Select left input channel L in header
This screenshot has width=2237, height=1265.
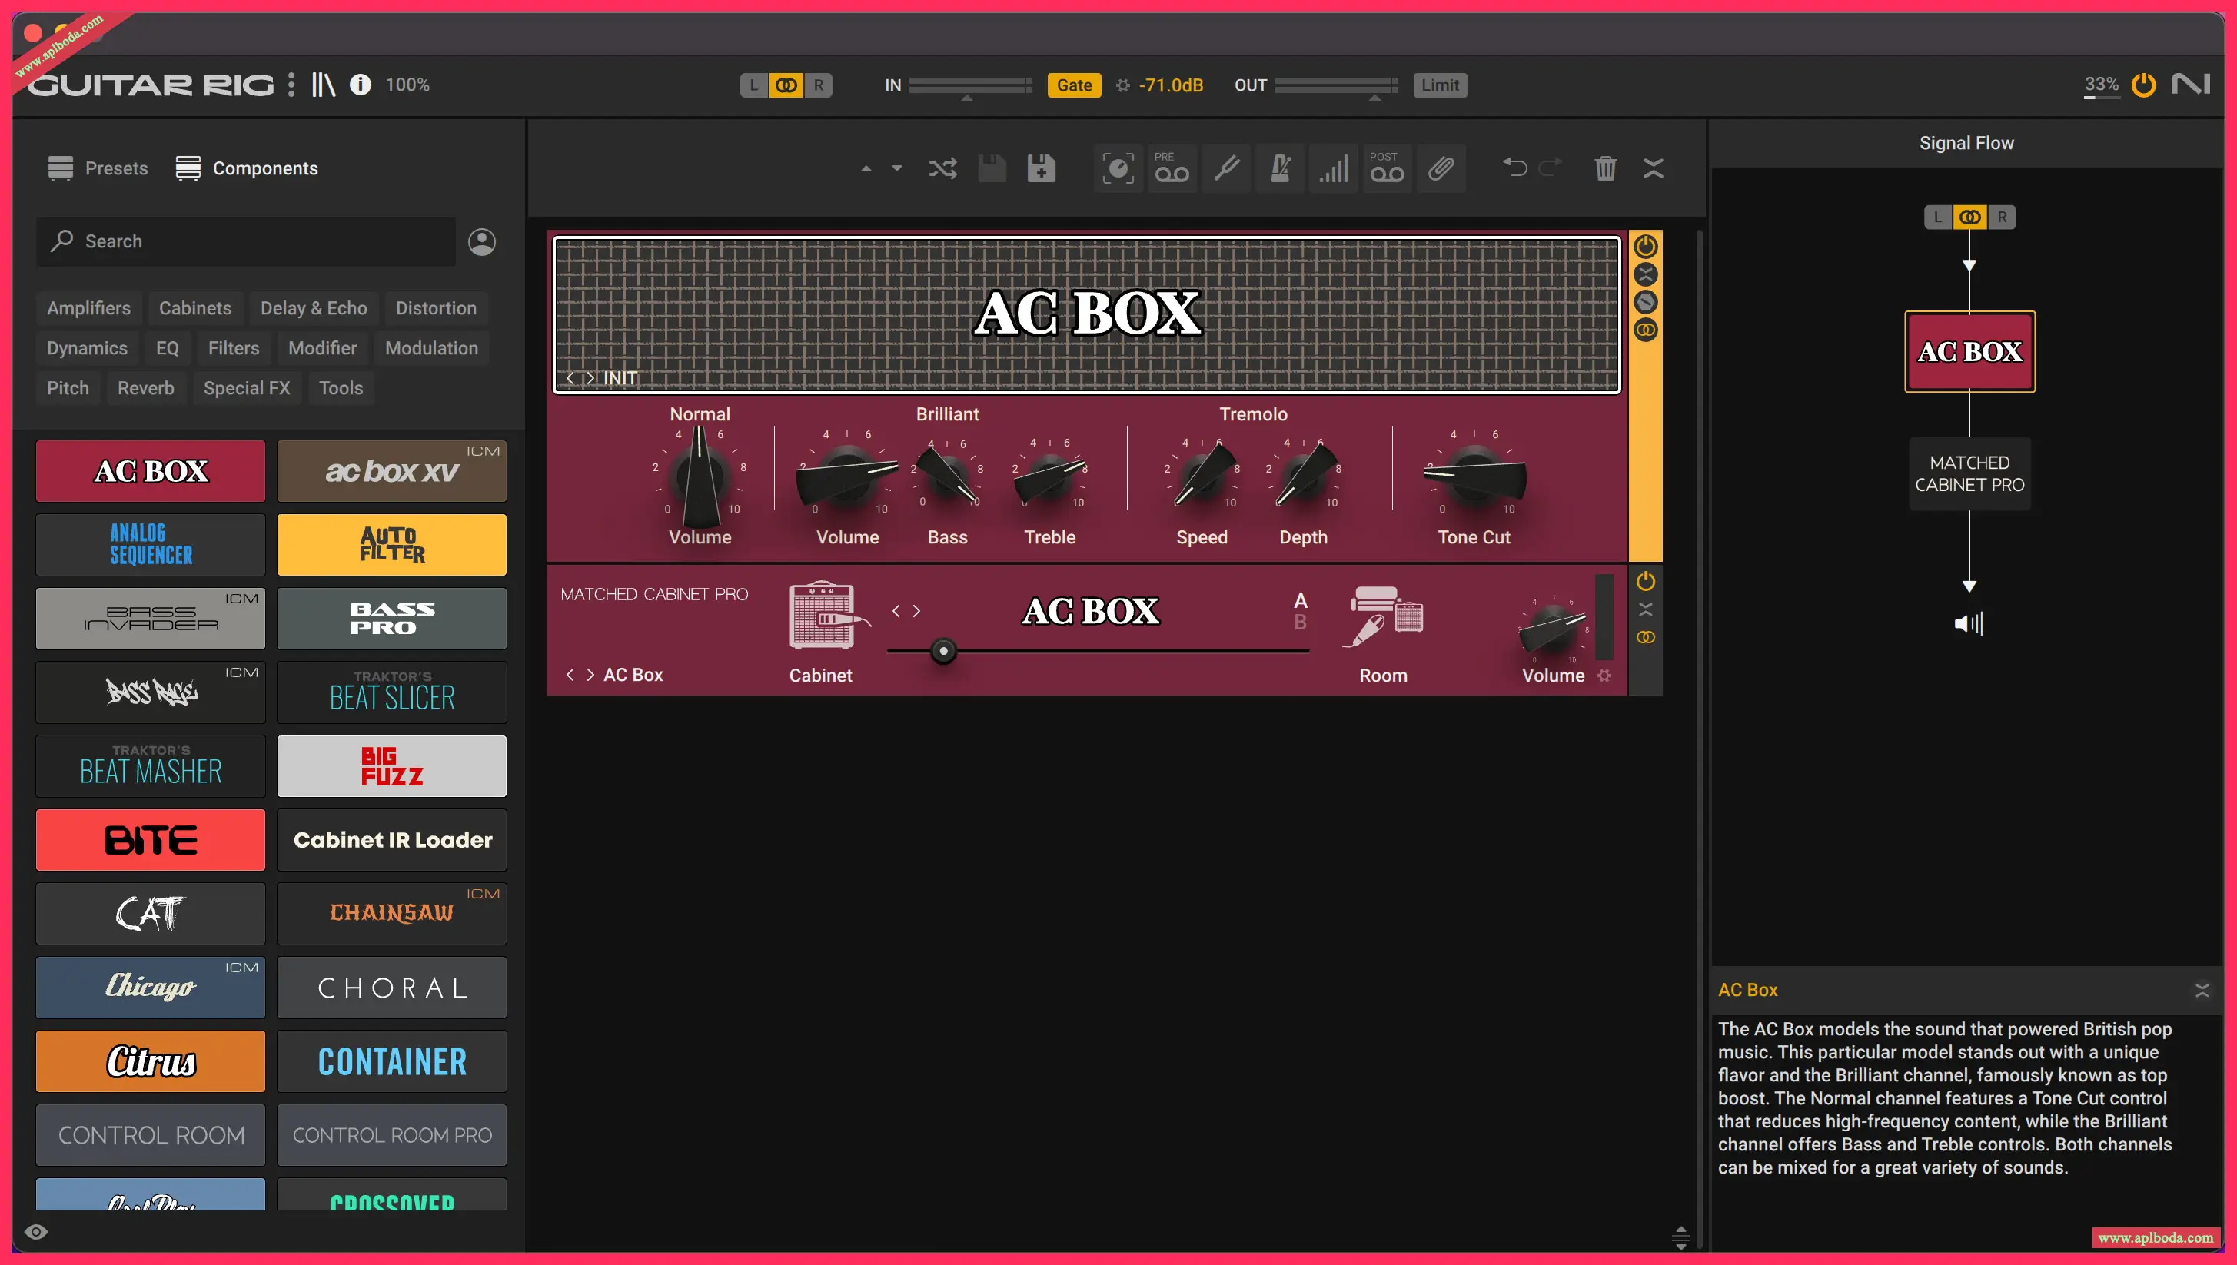(753, 85)
